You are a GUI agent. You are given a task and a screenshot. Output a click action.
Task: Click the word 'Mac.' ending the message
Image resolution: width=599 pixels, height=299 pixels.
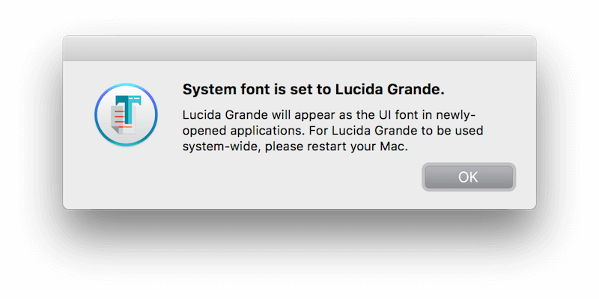tap(395, 147)
